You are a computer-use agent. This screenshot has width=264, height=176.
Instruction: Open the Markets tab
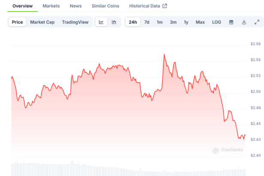coord(51,6)
